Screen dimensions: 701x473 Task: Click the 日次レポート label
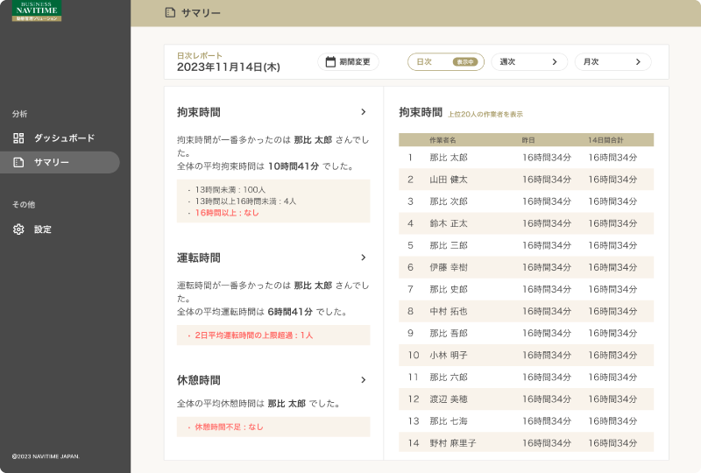click(200, 55)
